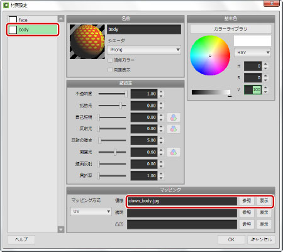
Task: Click the material preview sphere thumbnail
Action: click(87, 41)
